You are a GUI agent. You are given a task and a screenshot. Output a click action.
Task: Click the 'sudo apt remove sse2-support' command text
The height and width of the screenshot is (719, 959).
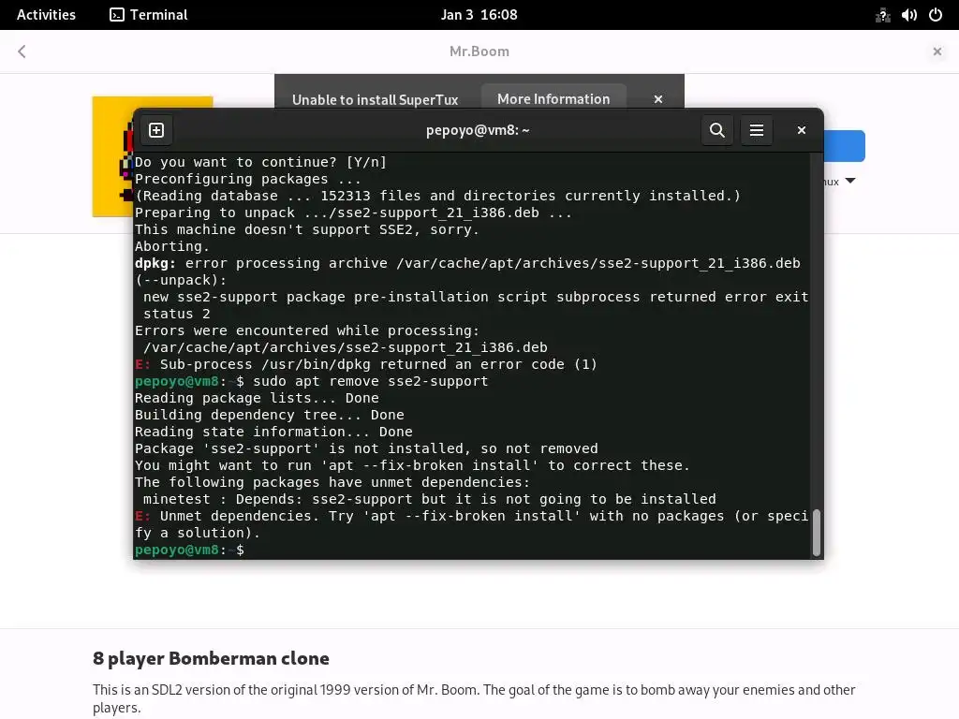[x=371, y=381]
